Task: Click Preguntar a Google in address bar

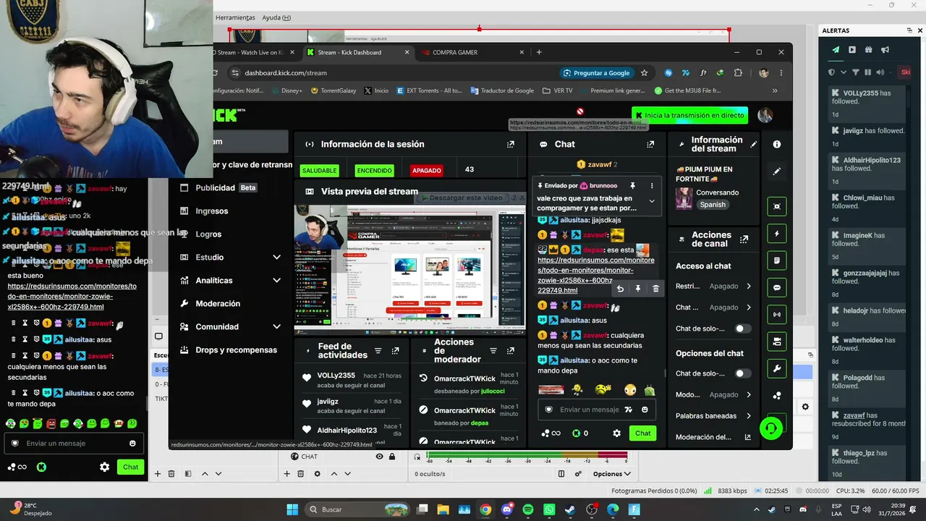Action: click(x=596, y=73)
